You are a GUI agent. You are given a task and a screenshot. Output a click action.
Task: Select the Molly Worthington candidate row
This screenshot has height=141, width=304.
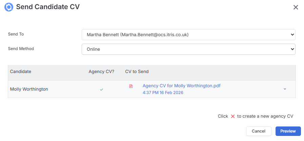click(x=152, y=89)
